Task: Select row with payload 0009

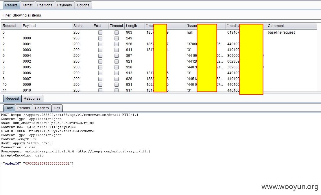Action: [159, 85]
